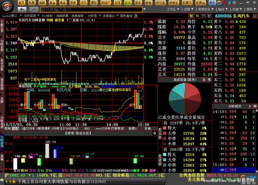The image size is (258, 185).
Task: Open the 帮助 dropdown menu
Action: [251, 9]
